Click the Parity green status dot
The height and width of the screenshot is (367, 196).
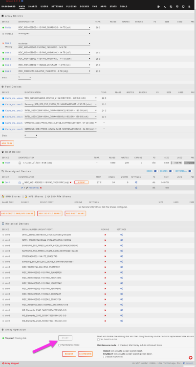coord(3,27)
